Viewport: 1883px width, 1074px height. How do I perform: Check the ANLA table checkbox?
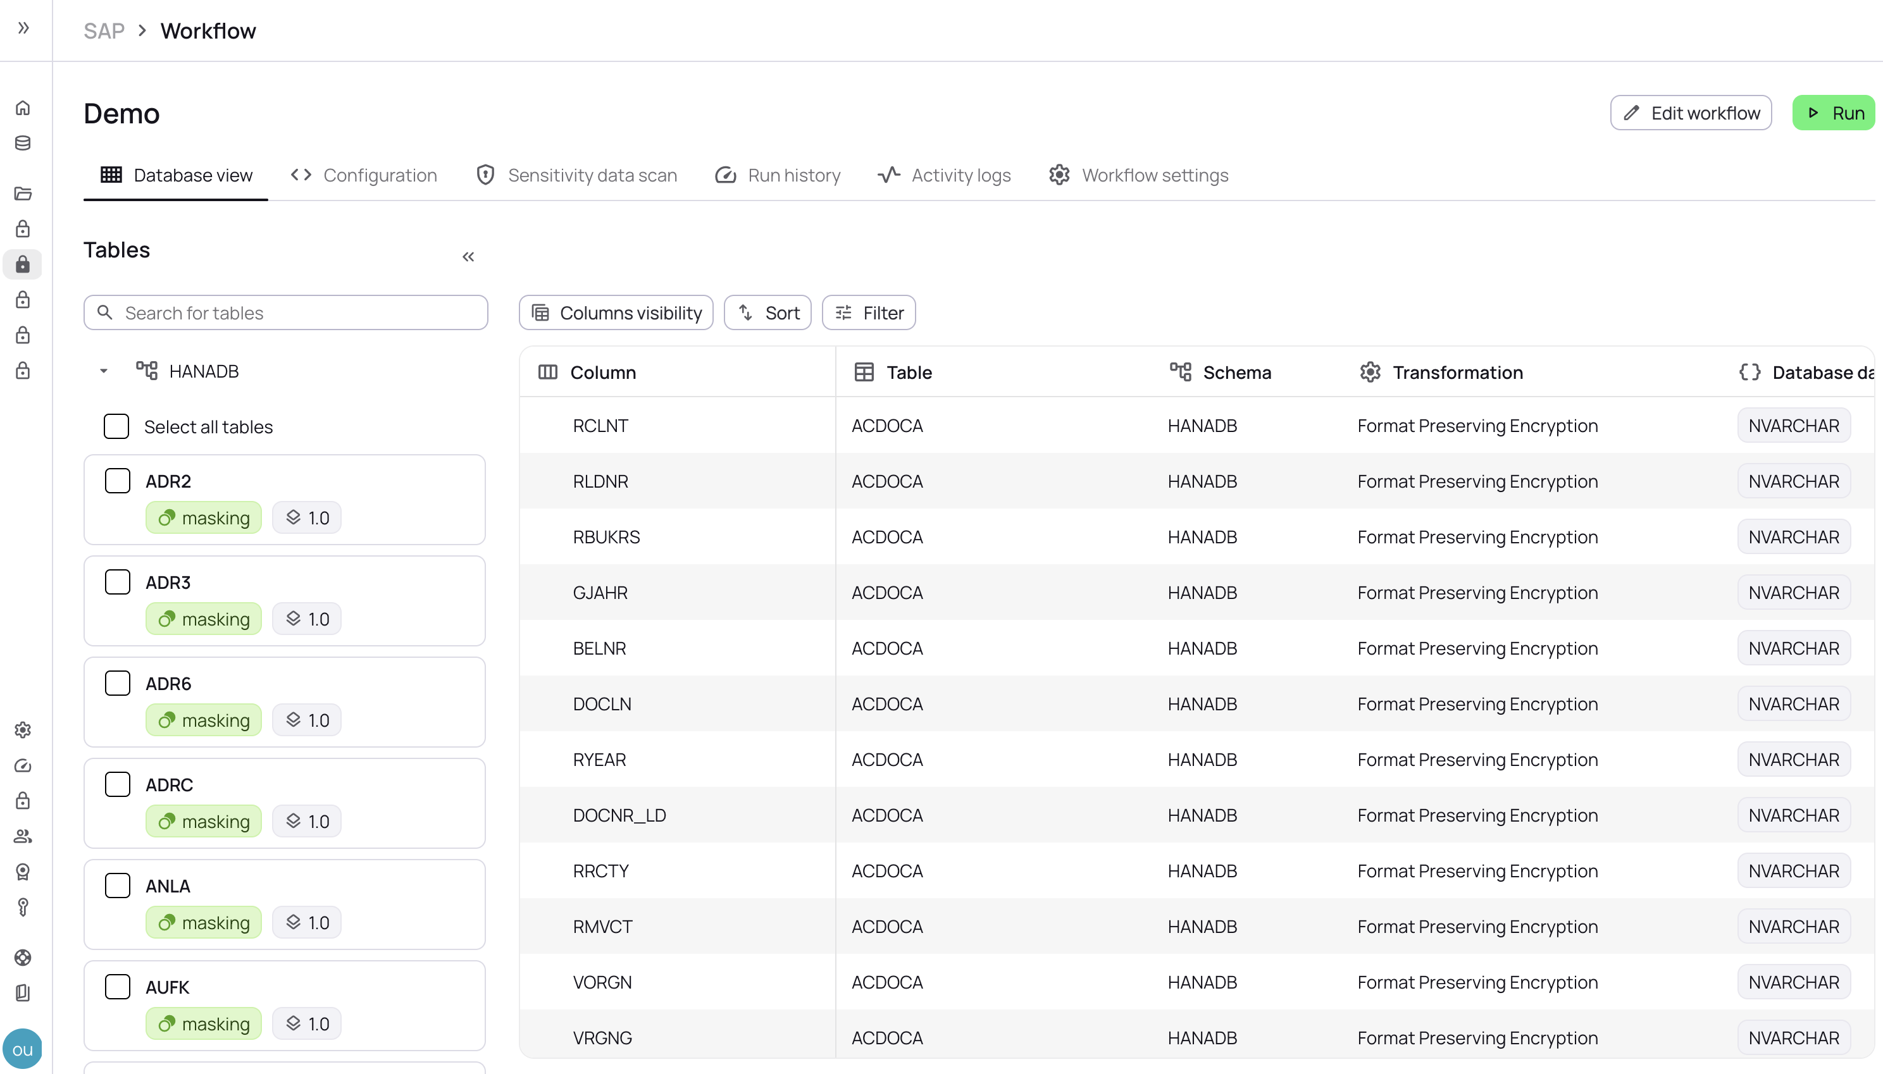[117, 885]
